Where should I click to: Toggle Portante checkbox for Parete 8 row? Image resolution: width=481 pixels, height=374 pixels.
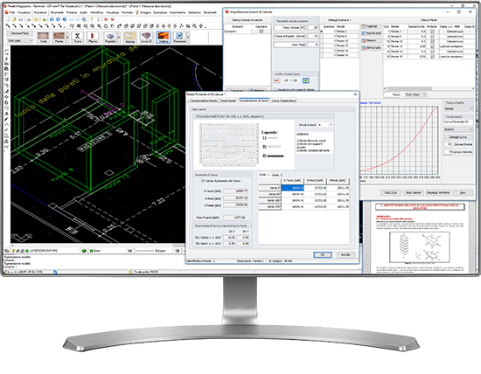432,36
